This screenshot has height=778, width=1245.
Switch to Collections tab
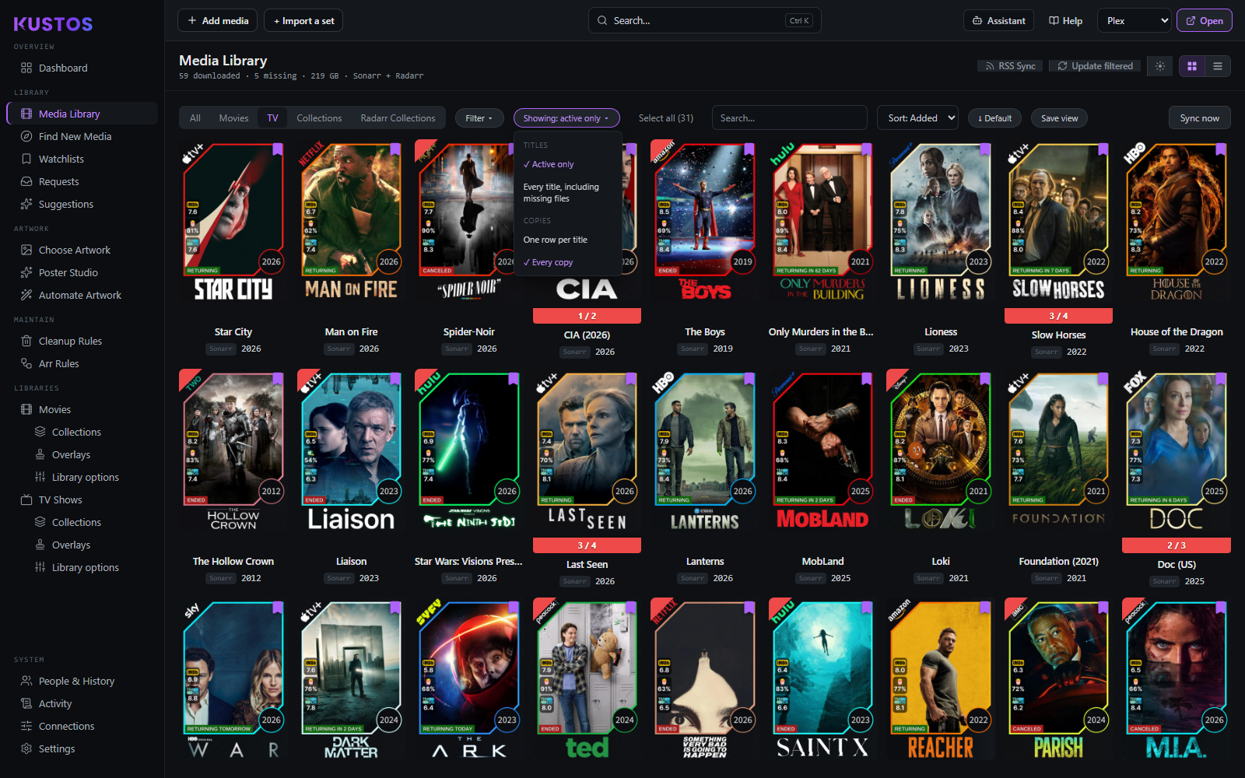click(319, 118)
